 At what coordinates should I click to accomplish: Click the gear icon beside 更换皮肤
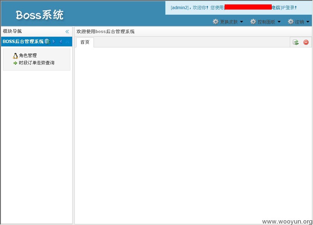click(215, 22)
